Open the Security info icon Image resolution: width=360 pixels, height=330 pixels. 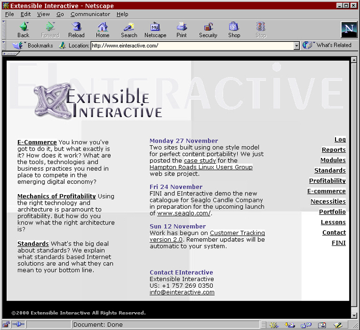[x=208, y=27]
